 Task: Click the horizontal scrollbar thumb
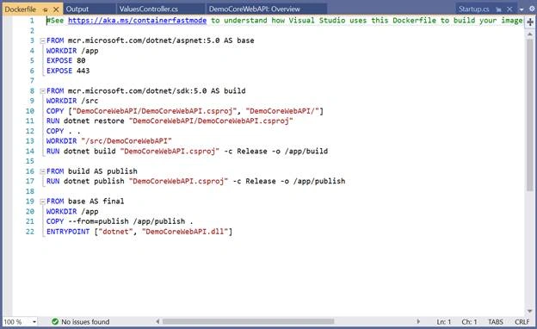tap(248, 321)
